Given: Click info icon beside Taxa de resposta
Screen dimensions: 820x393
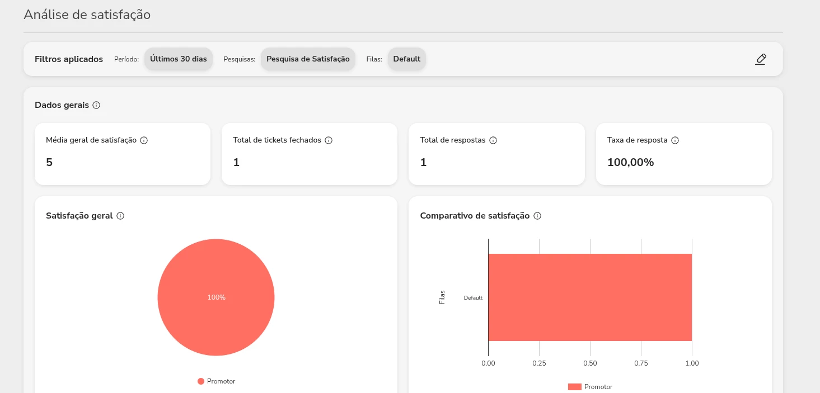Looking at the screenshot, I should pos(675,140).
